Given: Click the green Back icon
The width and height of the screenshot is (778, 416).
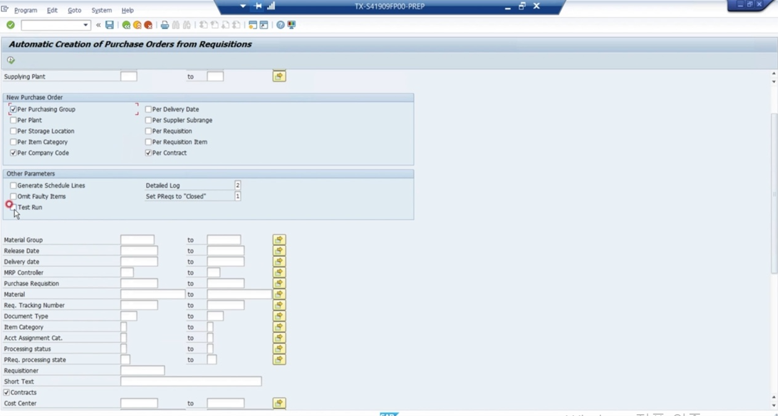Looking at the screenshot, I should point(126,25).
